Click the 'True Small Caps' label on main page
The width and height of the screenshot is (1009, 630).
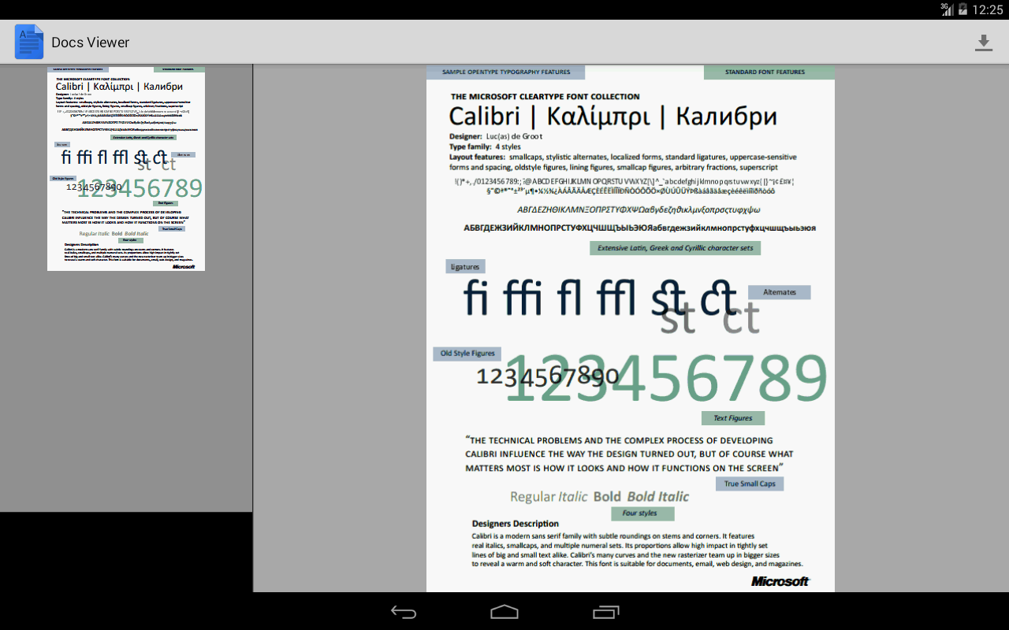(x=750, y=484)
